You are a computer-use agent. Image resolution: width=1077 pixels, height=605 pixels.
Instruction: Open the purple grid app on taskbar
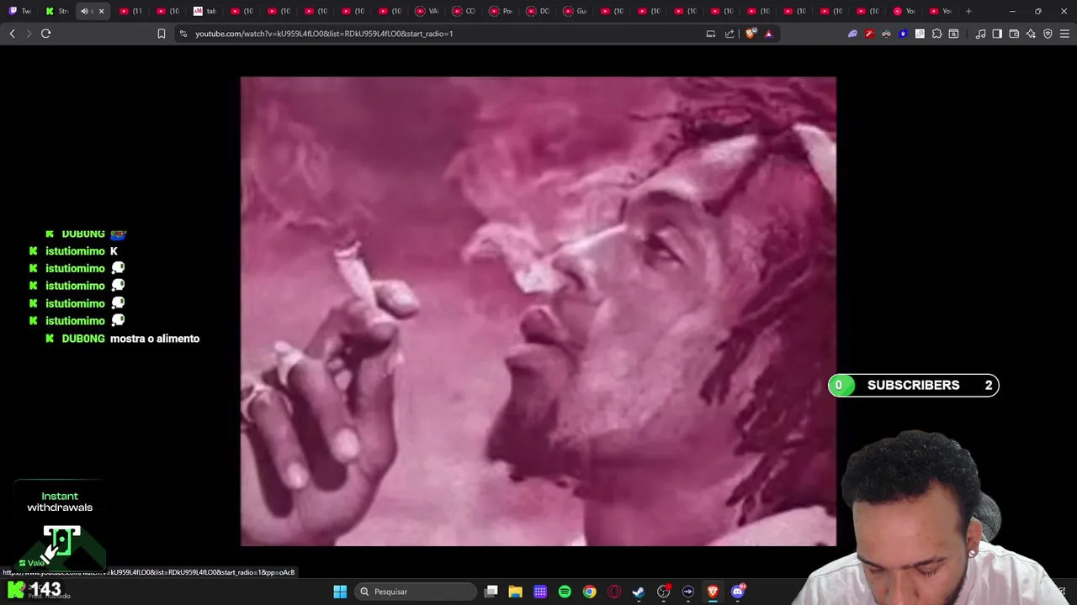point(540,592)
